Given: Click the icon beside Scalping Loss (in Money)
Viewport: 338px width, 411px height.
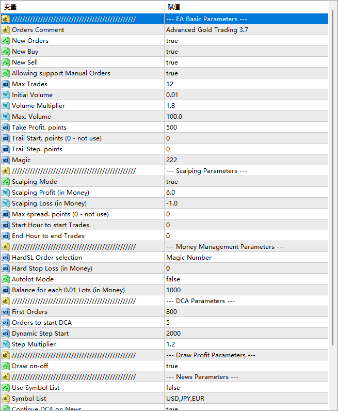Looking at the screenshot, I should click(6, 203).
